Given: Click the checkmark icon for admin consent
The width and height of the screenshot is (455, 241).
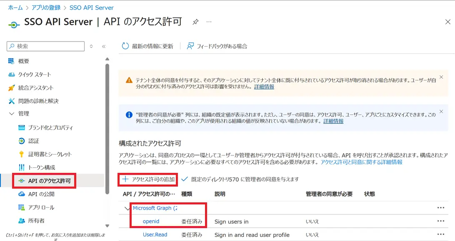Looking at the screenshot, I should click(185, 179).
